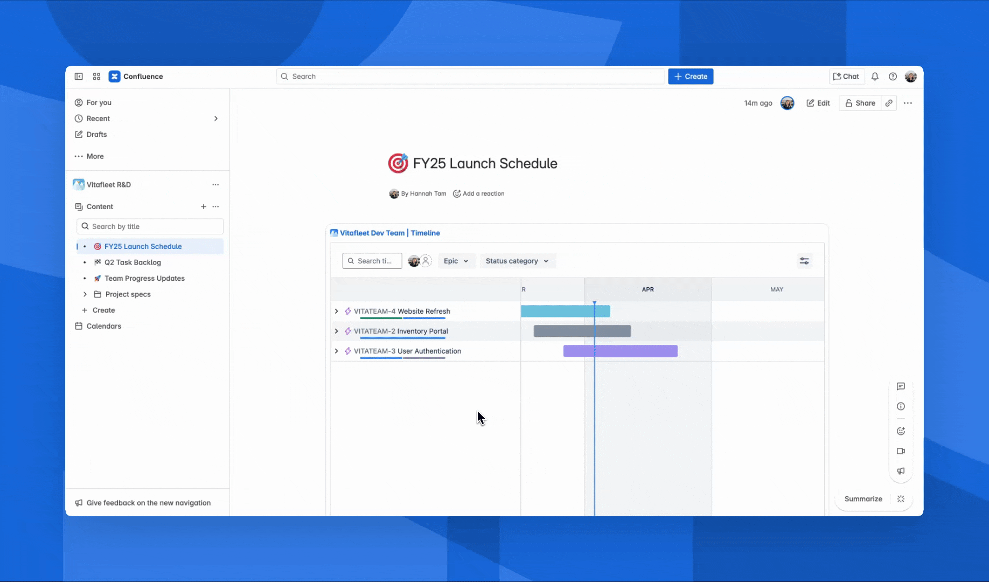Click the Edit page button
The image size is (989, 582).
(818, 103)
